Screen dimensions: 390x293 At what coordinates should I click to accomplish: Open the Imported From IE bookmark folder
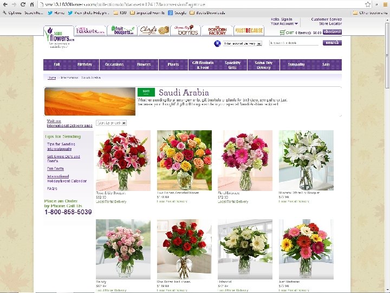click(147, 12)
